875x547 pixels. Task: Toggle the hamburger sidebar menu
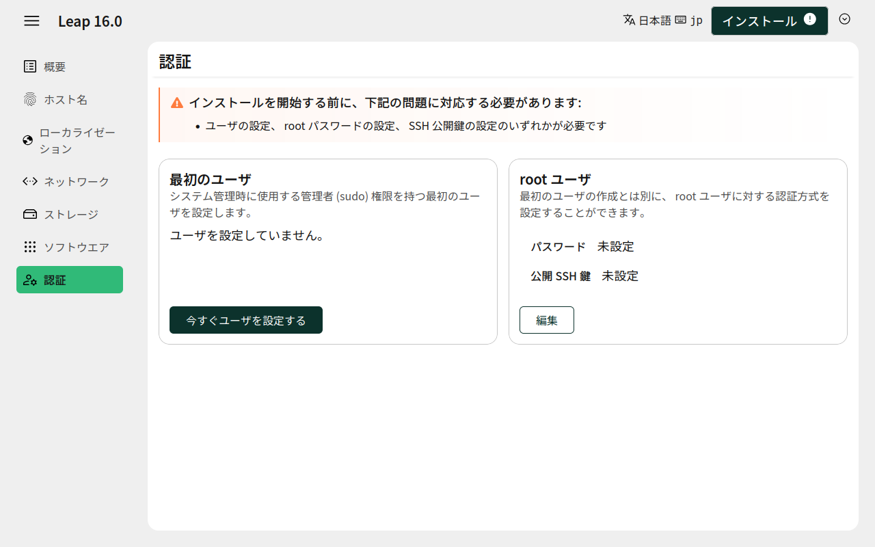point(31,21)
